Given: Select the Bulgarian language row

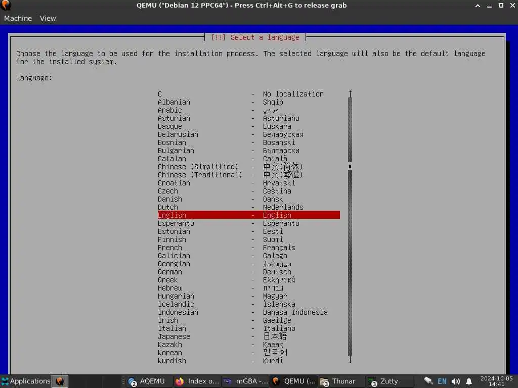Looking at the screenshot, I should pyautogui.click(x=249, y=151).
